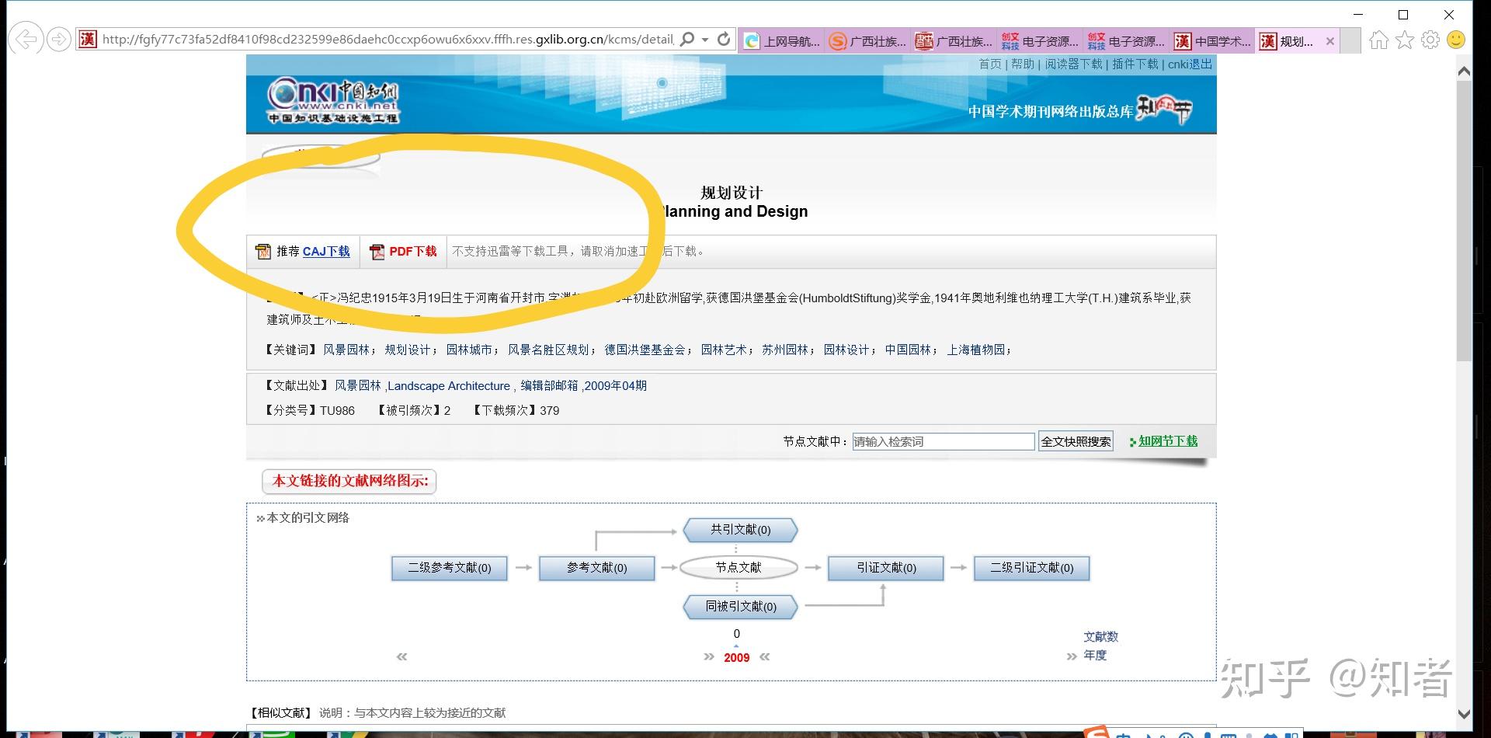Click the CAJ下载 link
The image size is (1491, 738).
point(326,252)
